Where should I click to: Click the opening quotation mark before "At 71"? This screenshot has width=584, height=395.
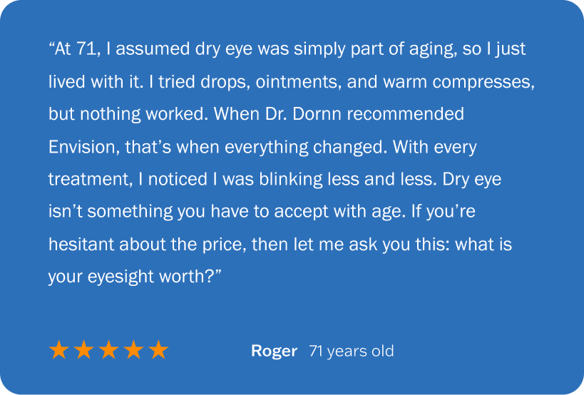[x=52, y=48]
